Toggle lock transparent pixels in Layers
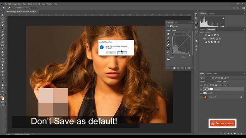Screen dimensions: 246x138 (x=204, y=85)
